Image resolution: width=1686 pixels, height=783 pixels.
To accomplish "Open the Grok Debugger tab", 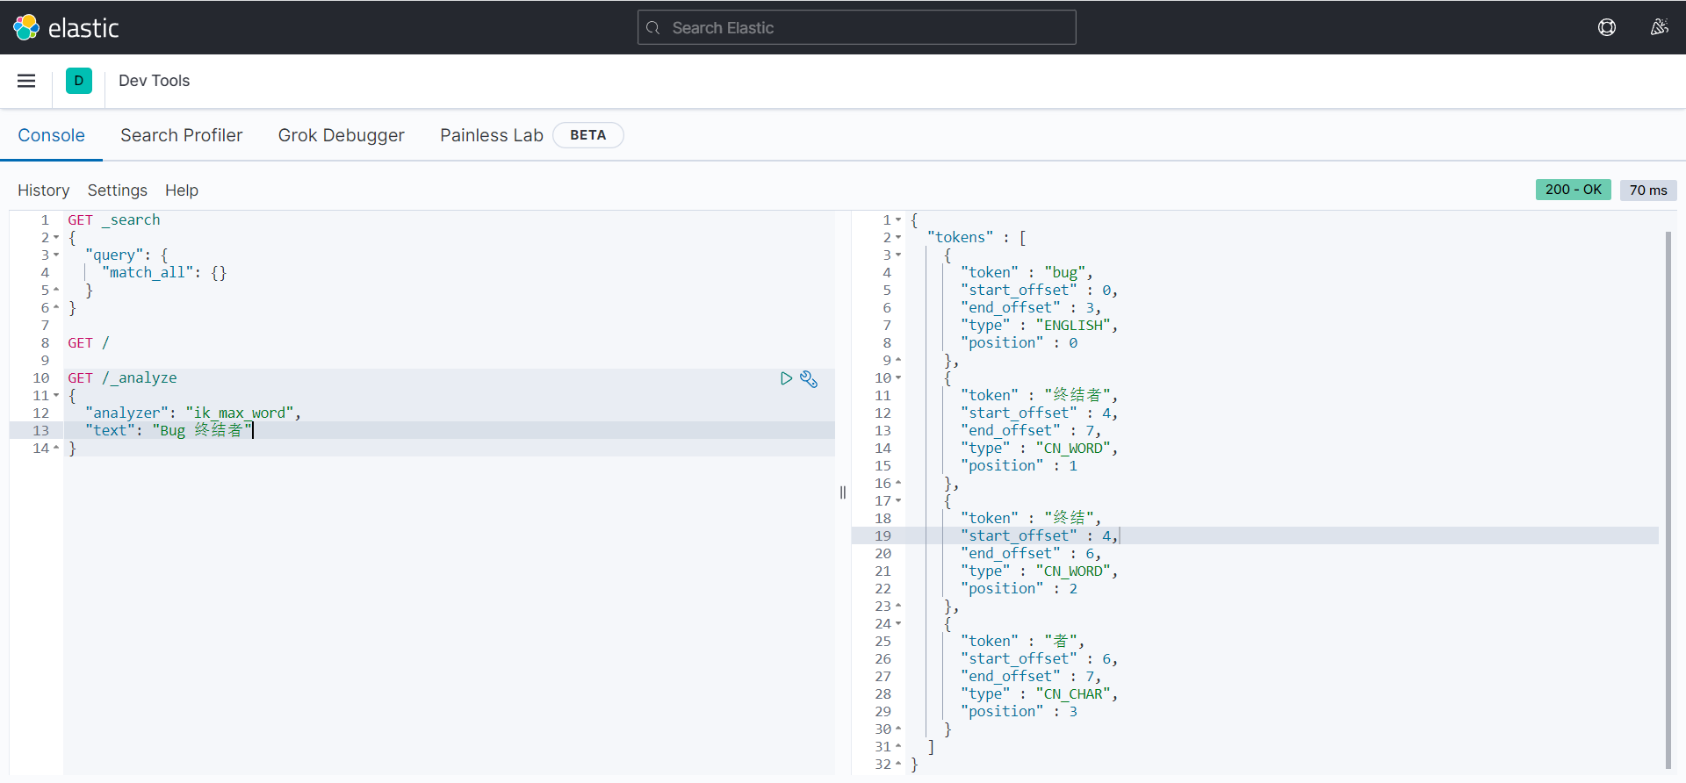I will click(x=342, y=135).
